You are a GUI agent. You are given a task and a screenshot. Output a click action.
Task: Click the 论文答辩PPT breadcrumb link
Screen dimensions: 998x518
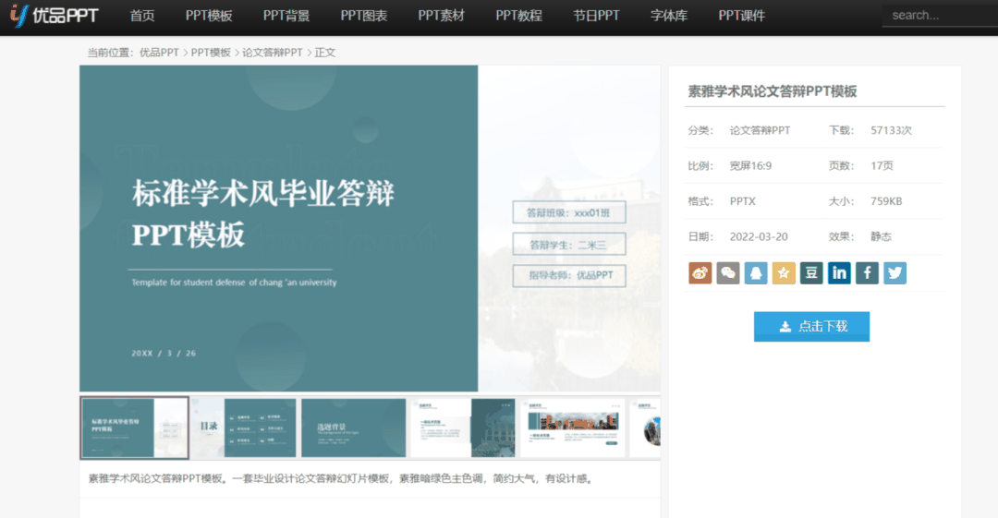pos(272,53)
